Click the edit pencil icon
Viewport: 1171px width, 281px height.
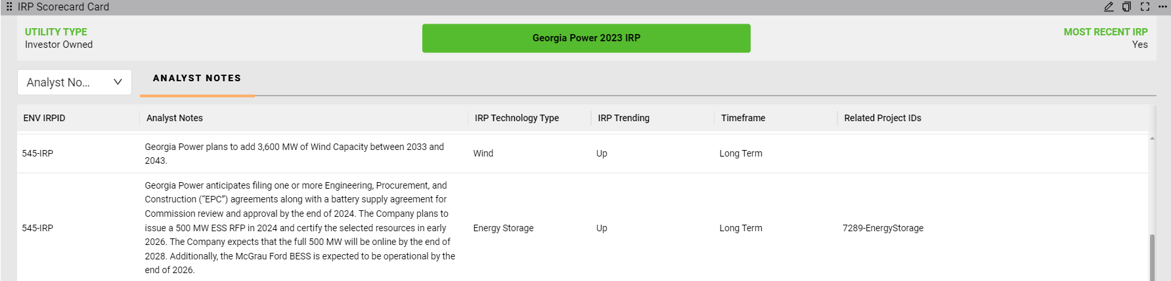(x=1109, y=7)
